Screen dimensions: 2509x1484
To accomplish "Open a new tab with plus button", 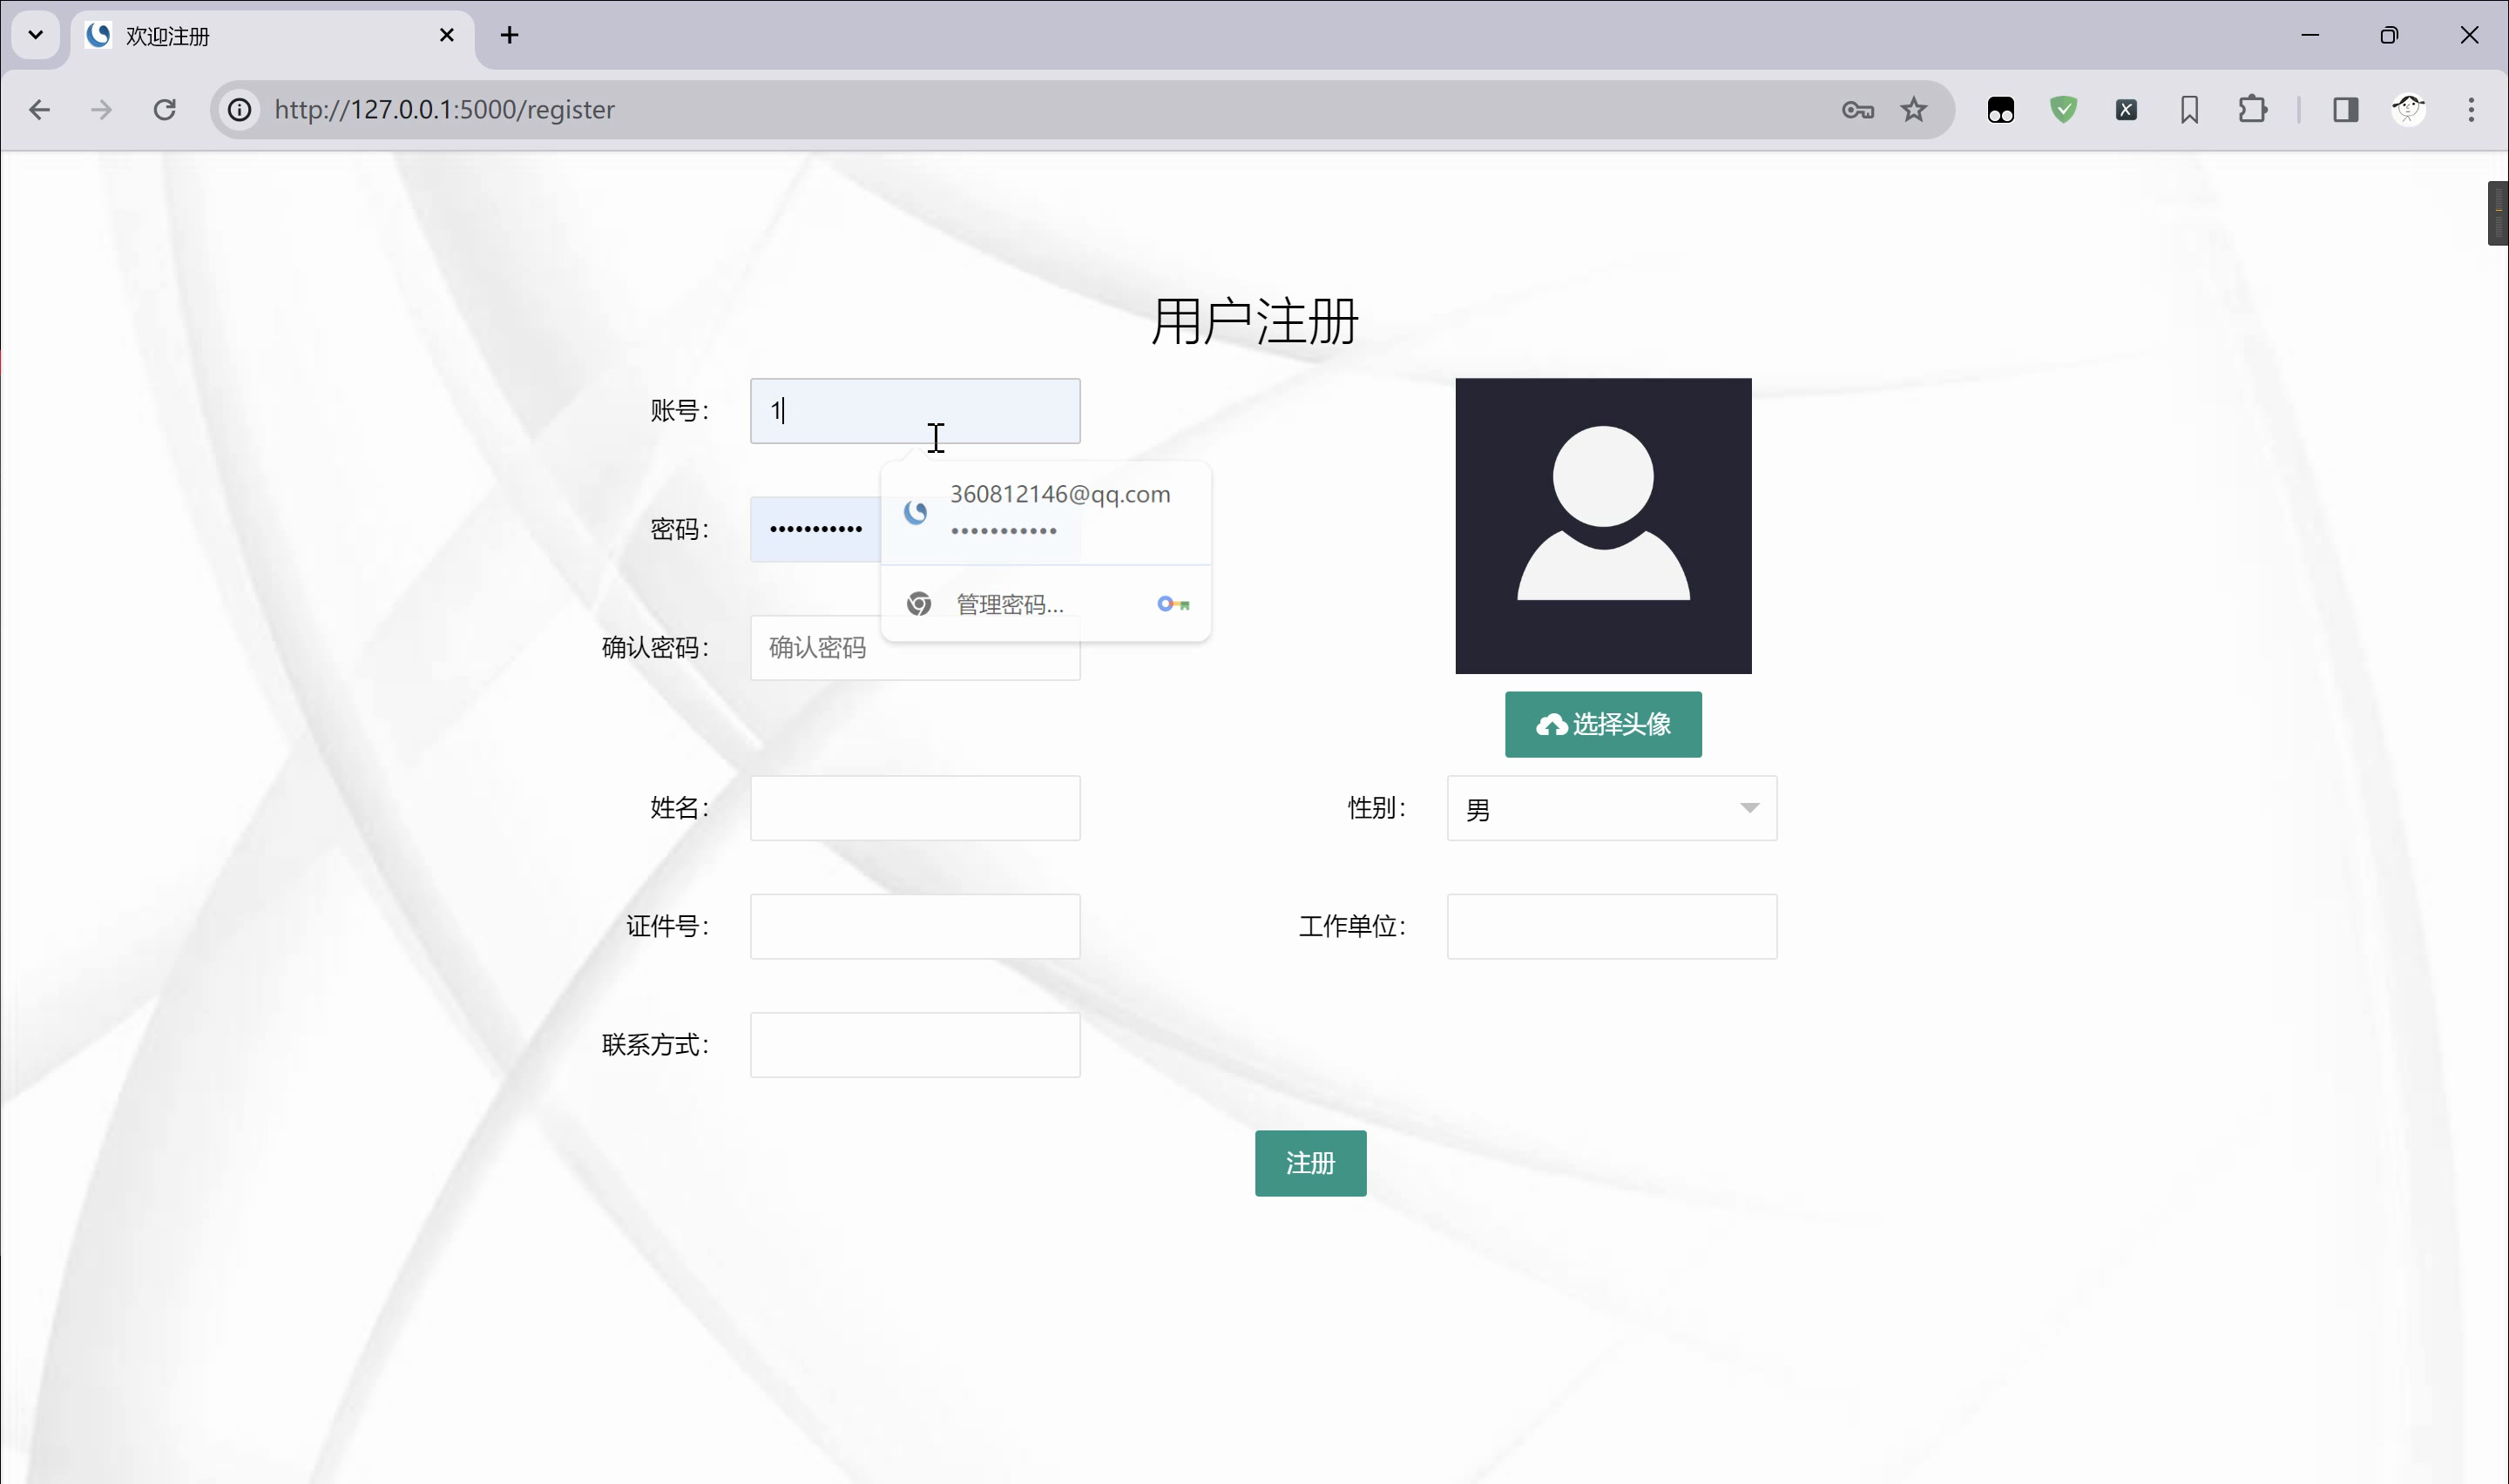I will (x=509, y=35).
